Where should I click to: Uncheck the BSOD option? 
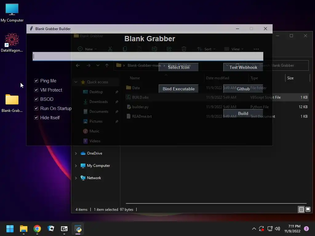click(36, 99)
